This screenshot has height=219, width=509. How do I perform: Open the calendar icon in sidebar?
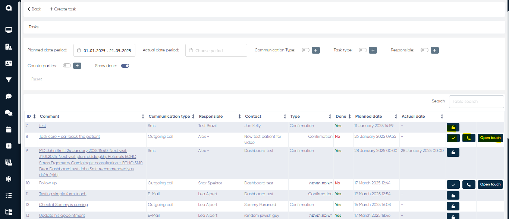(9, 130)
